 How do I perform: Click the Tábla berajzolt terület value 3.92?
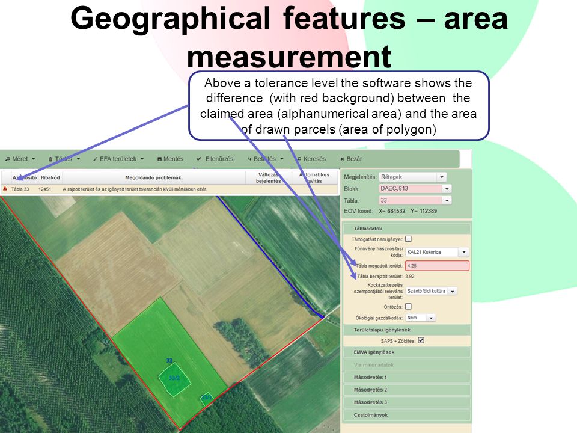point(410,277)
